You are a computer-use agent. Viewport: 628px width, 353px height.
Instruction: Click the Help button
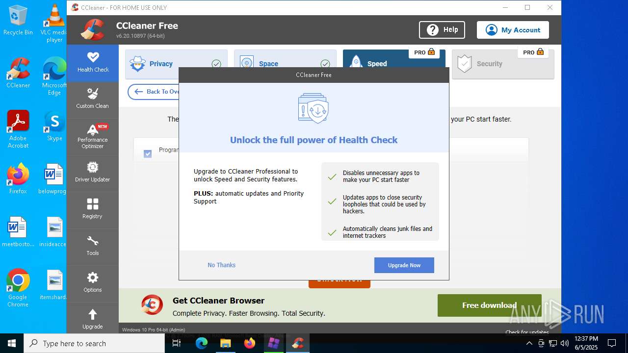pos(442,30)
